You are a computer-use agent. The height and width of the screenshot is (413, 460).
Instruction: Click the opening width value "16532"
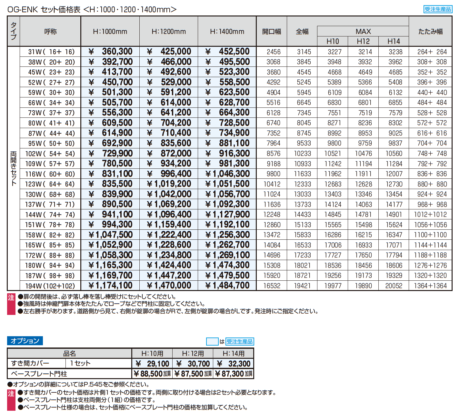click(272, 286)
